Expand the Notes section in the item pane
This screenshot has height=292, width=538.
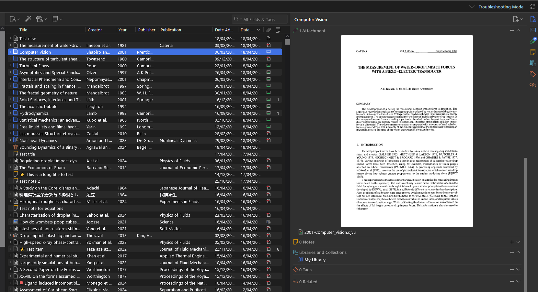click(518, 242)
